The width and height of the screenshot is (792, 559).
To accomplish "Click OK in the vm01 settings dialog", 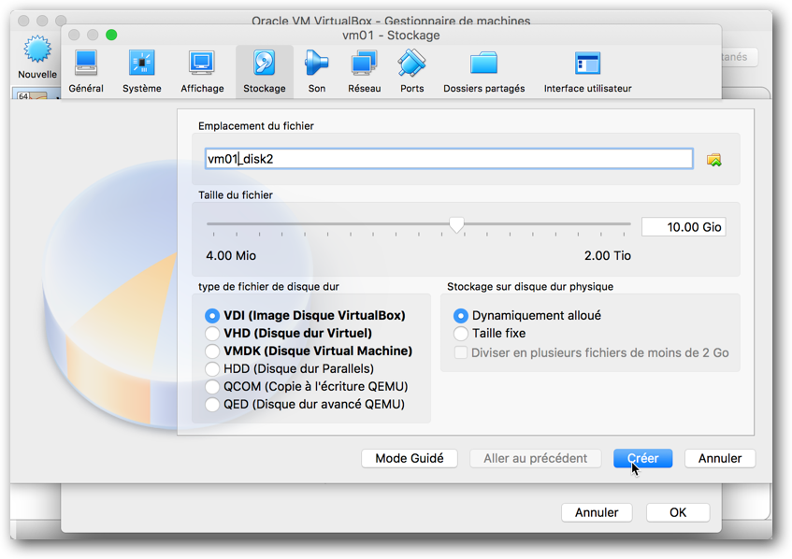I will [x=678, y=512].
